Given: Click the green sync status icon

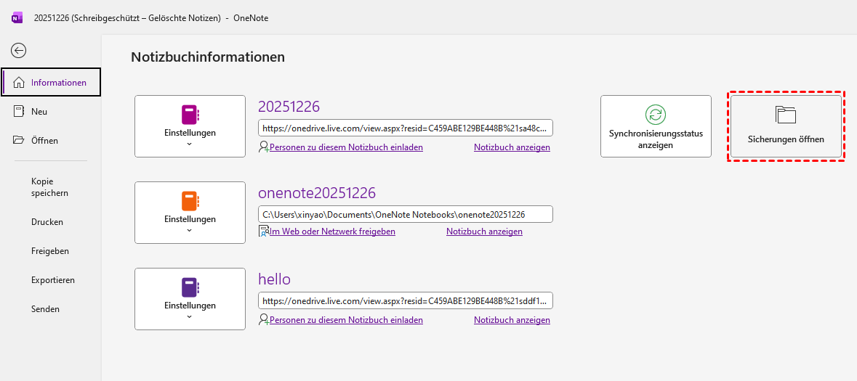Looking at the screenshot, I should [656, 114].
